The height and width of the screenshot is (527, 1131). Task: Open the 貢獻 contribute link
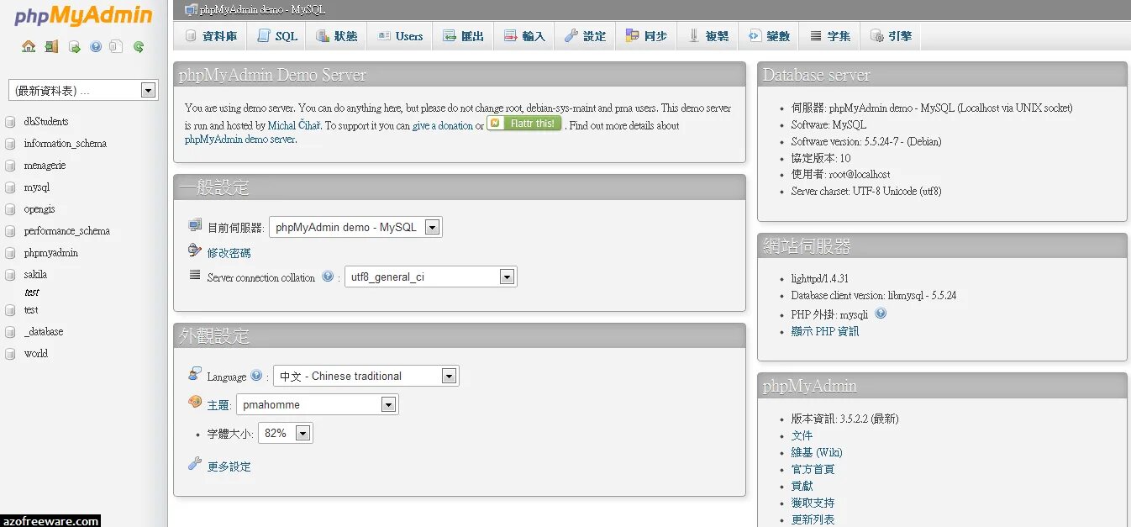802,486
